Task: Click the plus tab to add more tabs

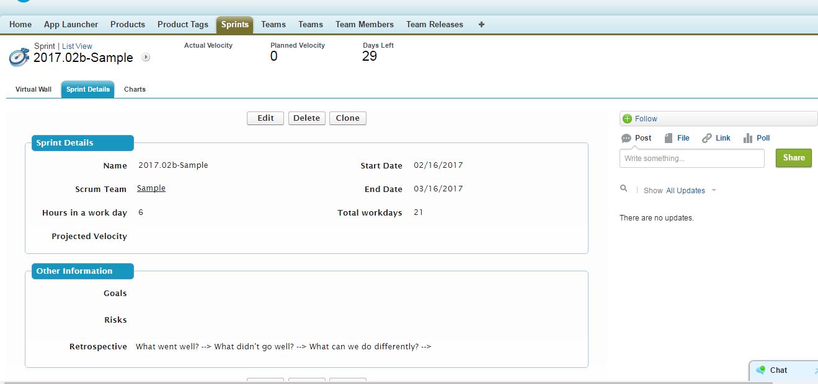Action: [481, 24]
